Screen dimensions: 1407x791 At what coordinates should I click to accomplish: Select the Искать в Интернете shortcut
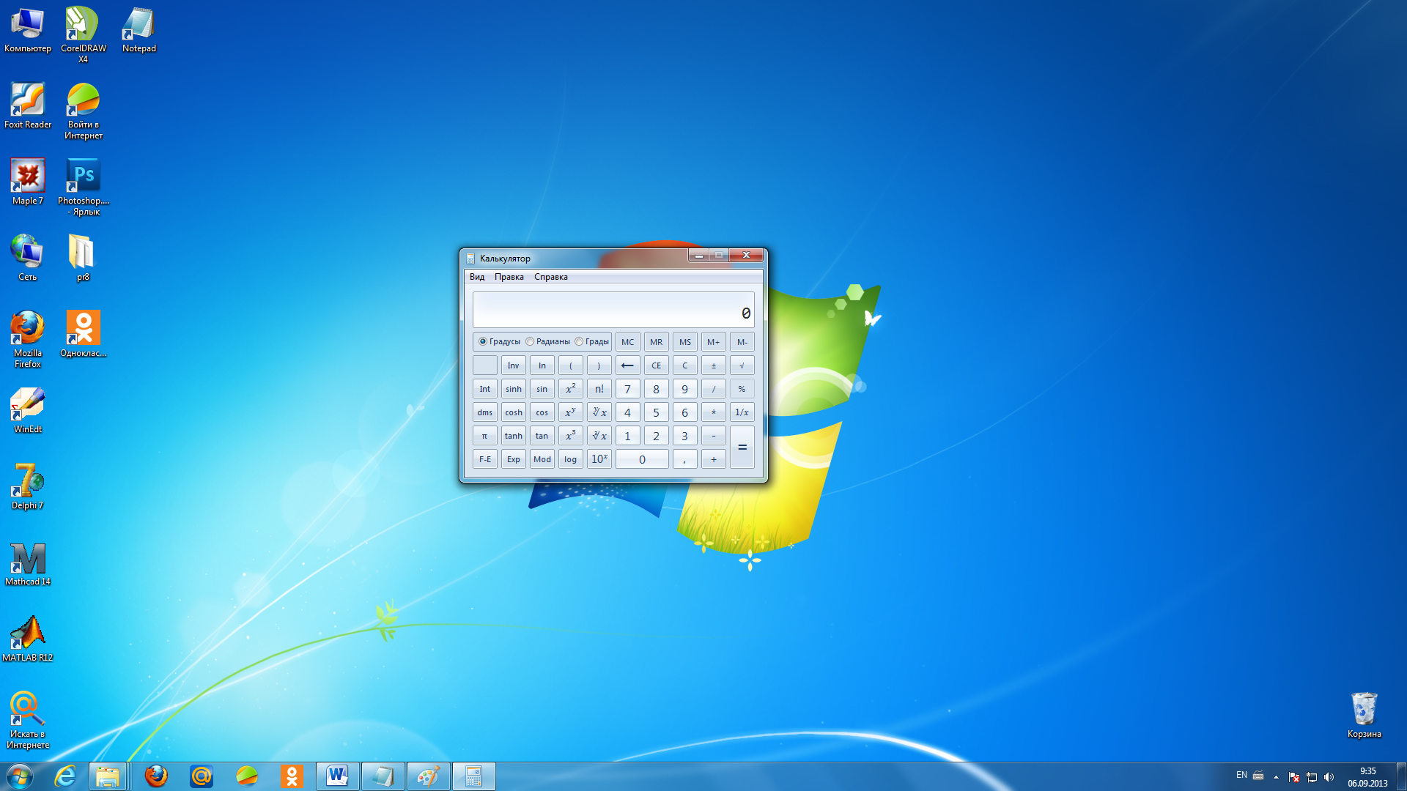(28, 721)
